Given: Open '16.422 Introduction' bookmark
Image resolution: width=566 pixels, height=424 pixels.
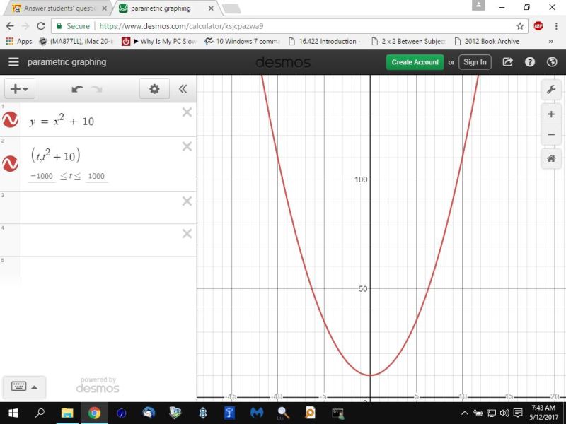Looking at the screenshot, I should pyautogui.click(x=324, y=42).
